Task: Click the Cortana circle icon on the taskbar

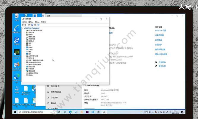Action: (x=59, y=112)
